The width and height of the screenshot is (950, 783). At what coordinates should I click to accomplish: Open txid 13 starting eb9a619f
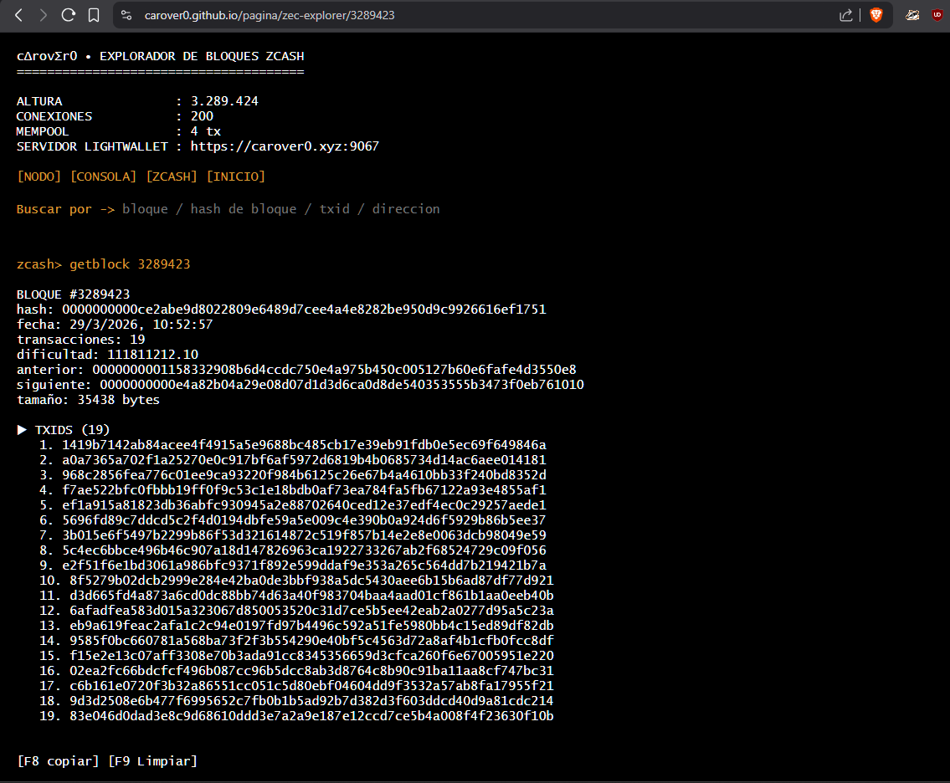tap(311, 626)
